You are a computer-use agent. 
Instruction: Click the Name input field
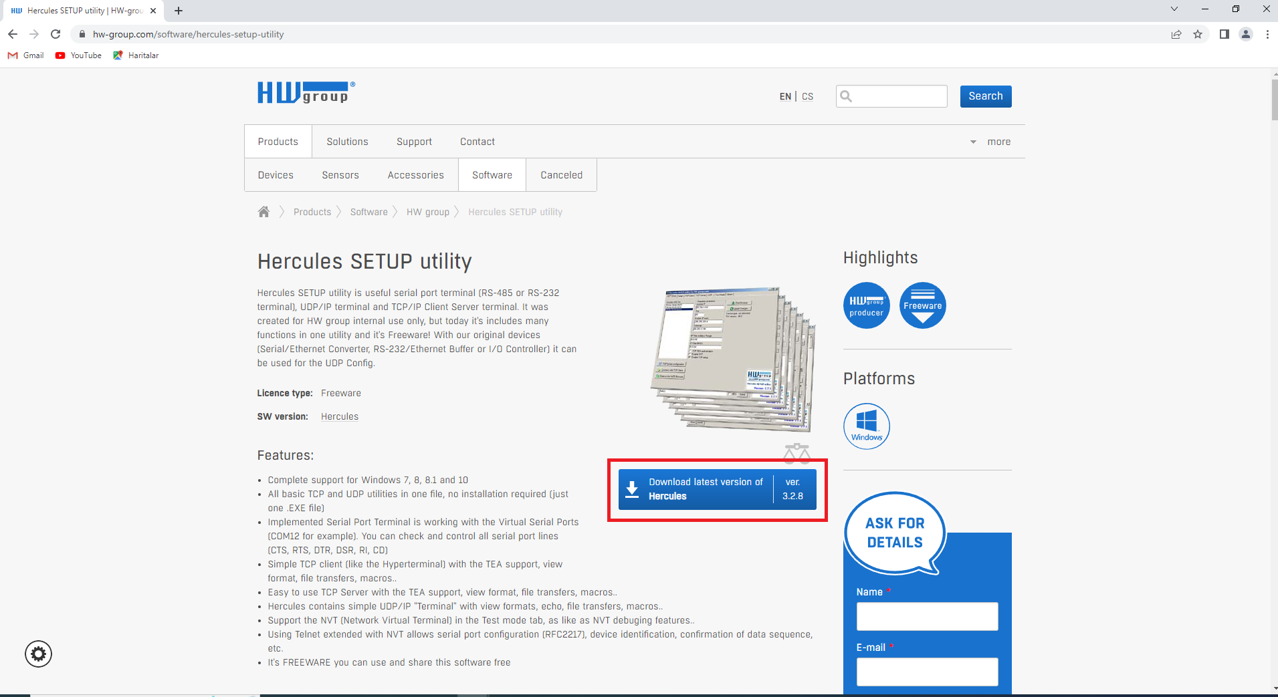coord(927,616)
